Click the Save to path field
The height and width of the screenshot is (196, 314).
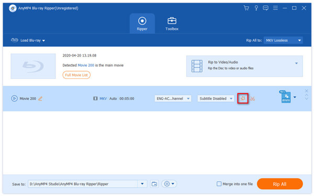(83, 184)
